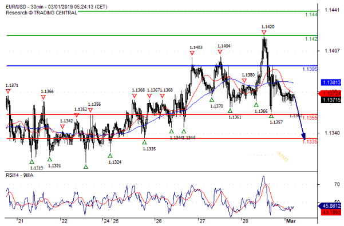Click the red triangle marker at 1.1403
This screenshot has height=226, width=344.
click(x=192, y=53)
